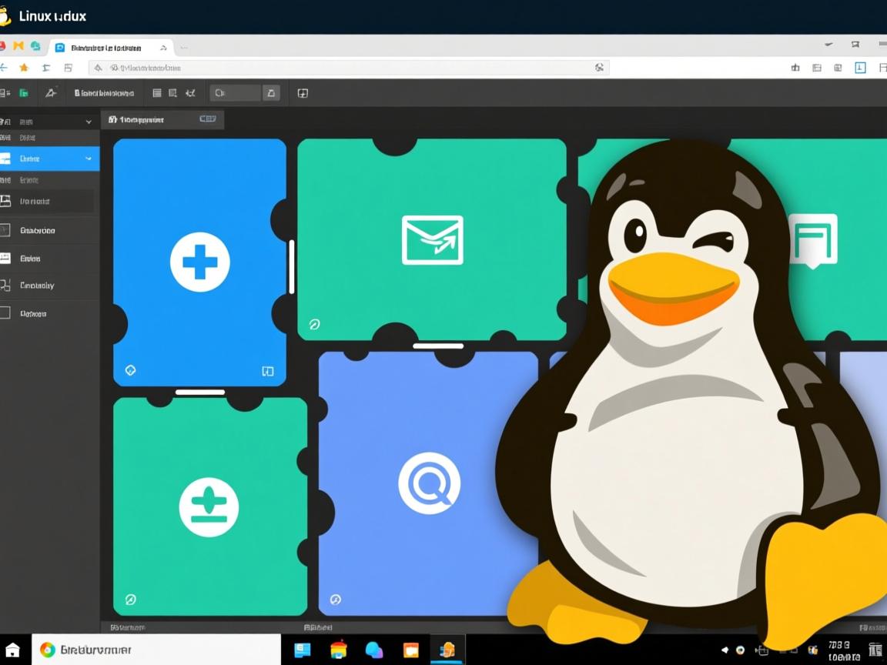Open the list view icon in the toolbar
The width and height of the screenshot is (887, 665).
(158, 92)
